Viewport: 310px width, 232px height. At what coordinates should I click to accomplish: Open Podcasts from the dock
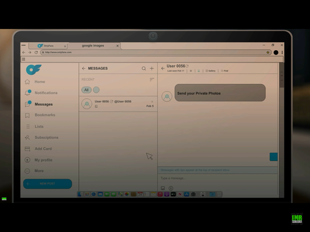pyautogui.click(x=167, y=194)
